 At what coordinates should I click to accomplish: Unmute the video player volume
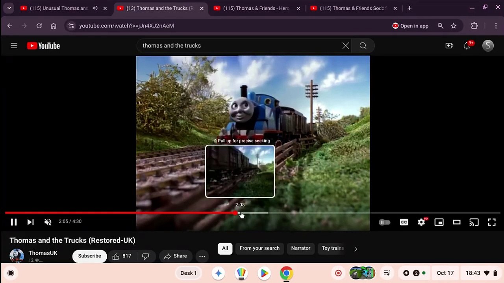pyautogui.click(x=48, y=222)
